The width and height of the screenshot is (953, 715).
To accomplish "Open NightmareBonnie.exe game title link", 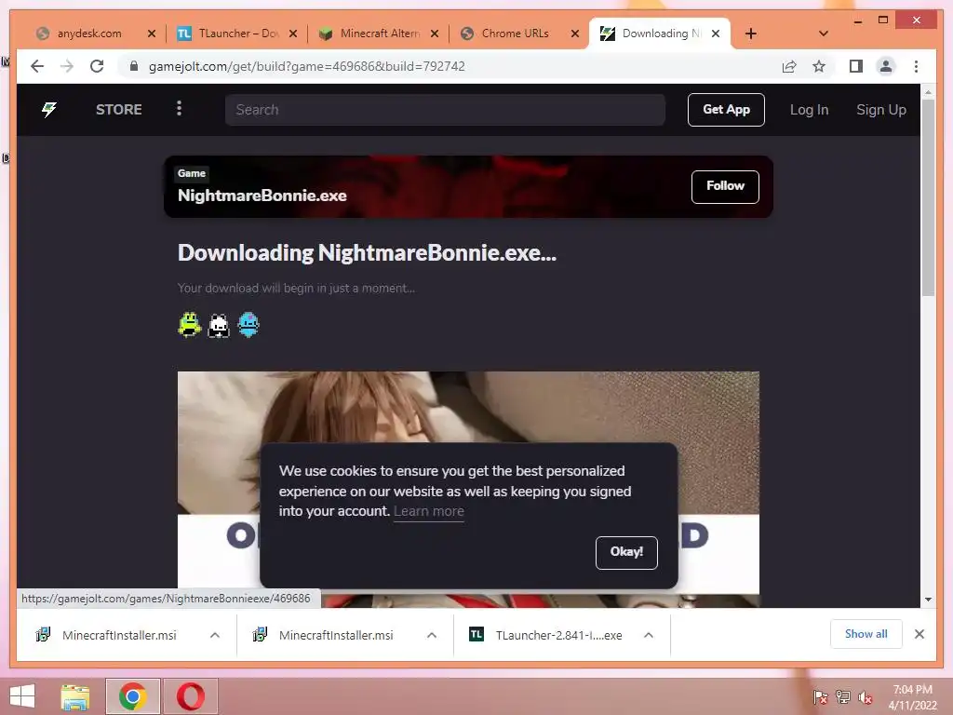I will pos(262,196).
